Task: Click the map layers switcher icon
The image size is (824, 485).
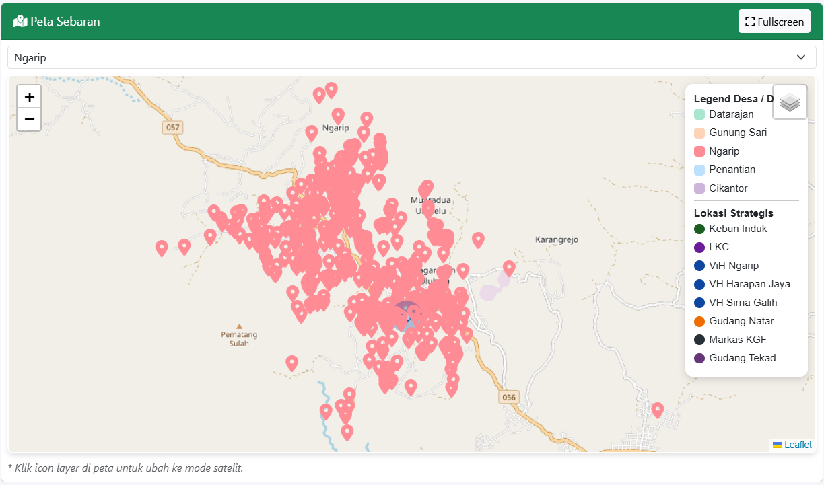Action: pos(790,102)
